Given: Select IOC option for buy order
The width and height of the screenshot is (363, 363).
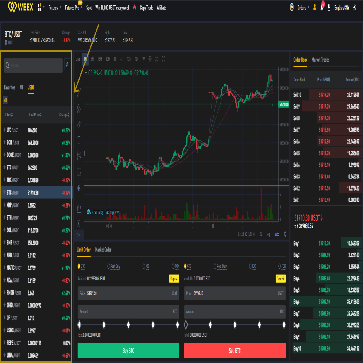Looking at the screenshot, I should click(x=146, y=266).
